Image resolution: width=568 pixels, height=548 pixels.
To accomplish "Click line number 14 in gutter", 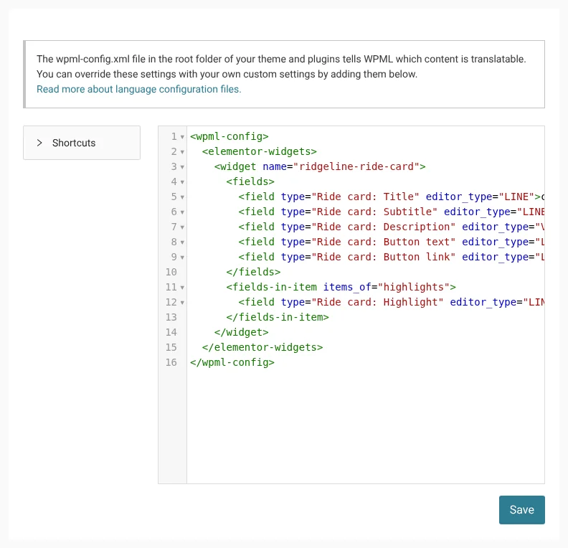I will [171, 332].
